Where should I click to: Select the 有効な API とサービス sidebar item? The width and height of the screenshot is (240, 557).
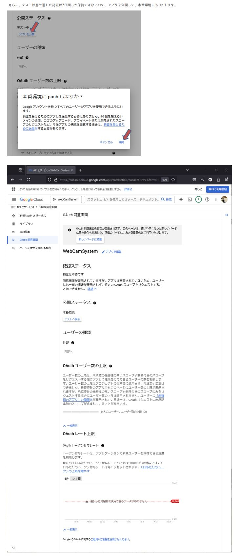click(x=32, y=216)
